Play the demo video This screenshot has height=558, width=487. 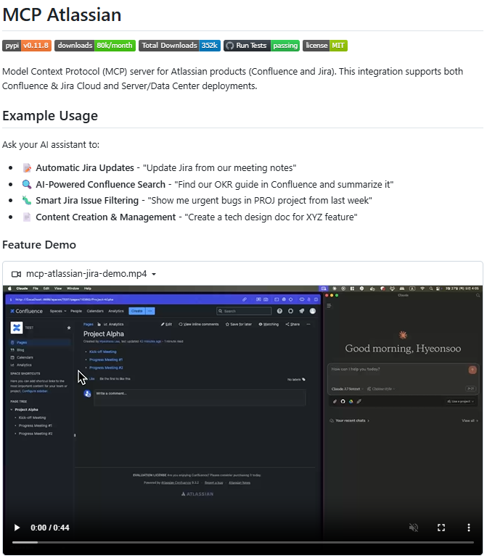[x=17, y=528]
